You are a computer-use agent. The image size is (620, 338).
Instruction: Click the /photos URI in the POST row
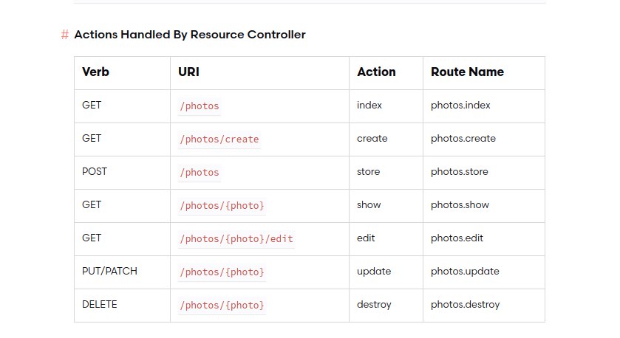(x=200, y=173)
